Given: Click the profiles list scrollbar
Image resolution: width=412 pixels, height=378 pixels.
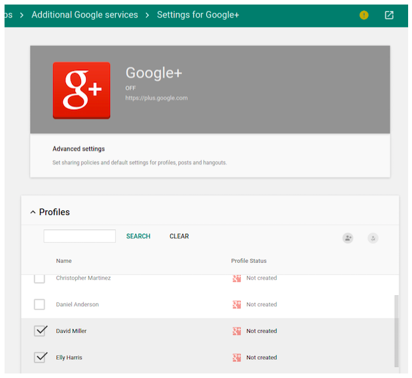Looking at the screenshot, I should point(396,331).
